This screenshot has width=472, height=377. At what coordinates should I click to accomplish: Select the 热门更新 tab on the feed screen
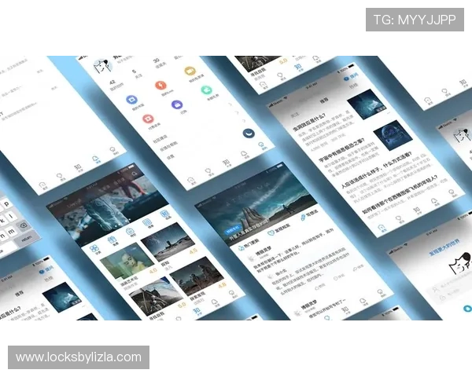[248, 246]
